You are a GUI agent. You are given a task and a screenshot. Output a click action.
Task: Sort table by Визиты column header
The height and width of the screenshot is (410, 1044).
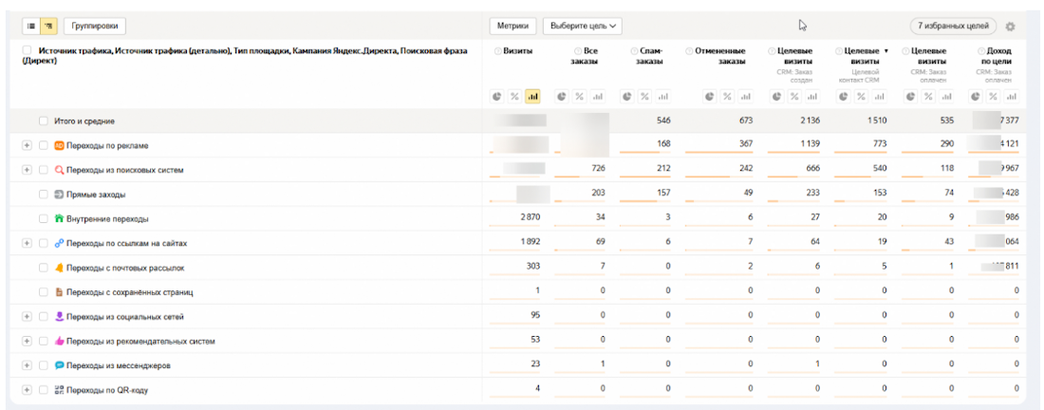click(517, 50)
